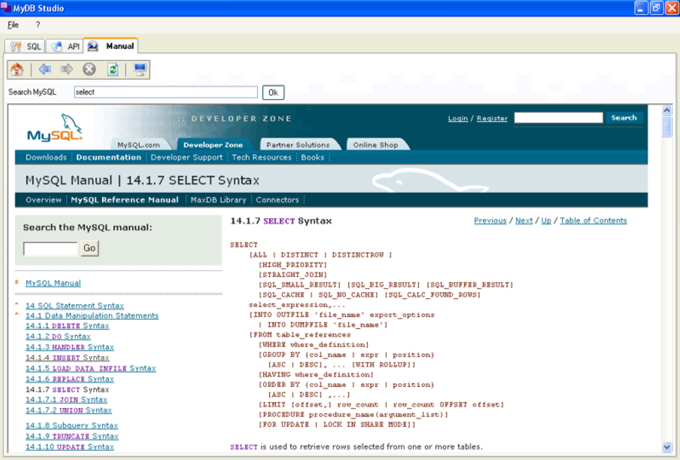Click the Go button
Screen dimensions: 680x460
tap(90, 248)
